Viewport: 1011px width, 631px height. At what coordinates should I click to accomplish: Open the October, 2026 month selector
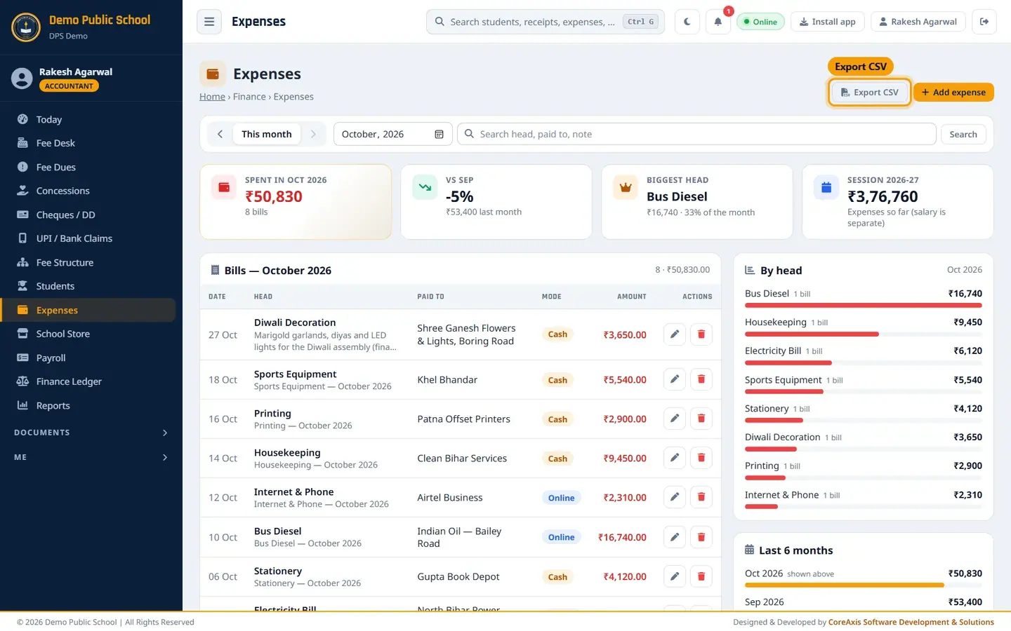tap(392, 134)
